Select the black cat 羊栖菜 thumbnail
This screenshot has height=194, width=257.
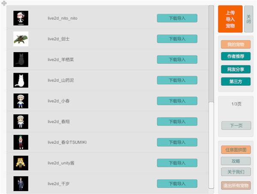pos(21,59)
